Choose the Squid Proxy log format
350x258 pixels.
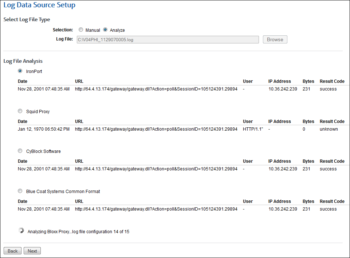tap(20, 111)
